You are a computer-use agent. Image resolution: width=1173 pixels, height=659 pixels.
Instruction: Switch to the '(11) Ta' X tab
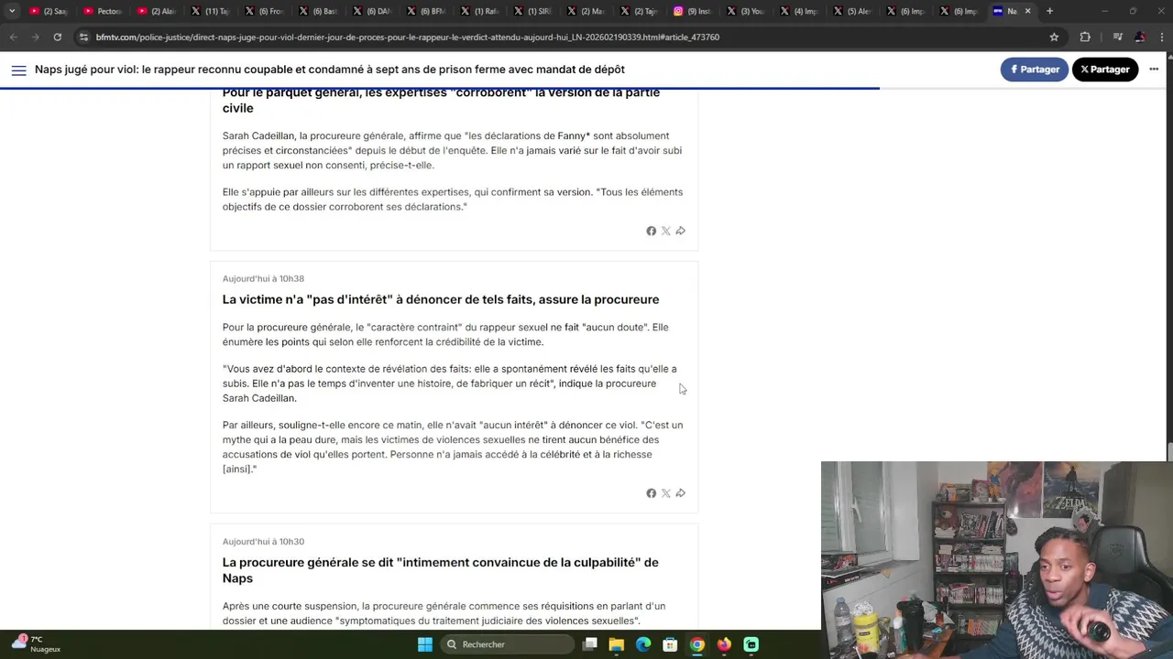click(210, 11)
